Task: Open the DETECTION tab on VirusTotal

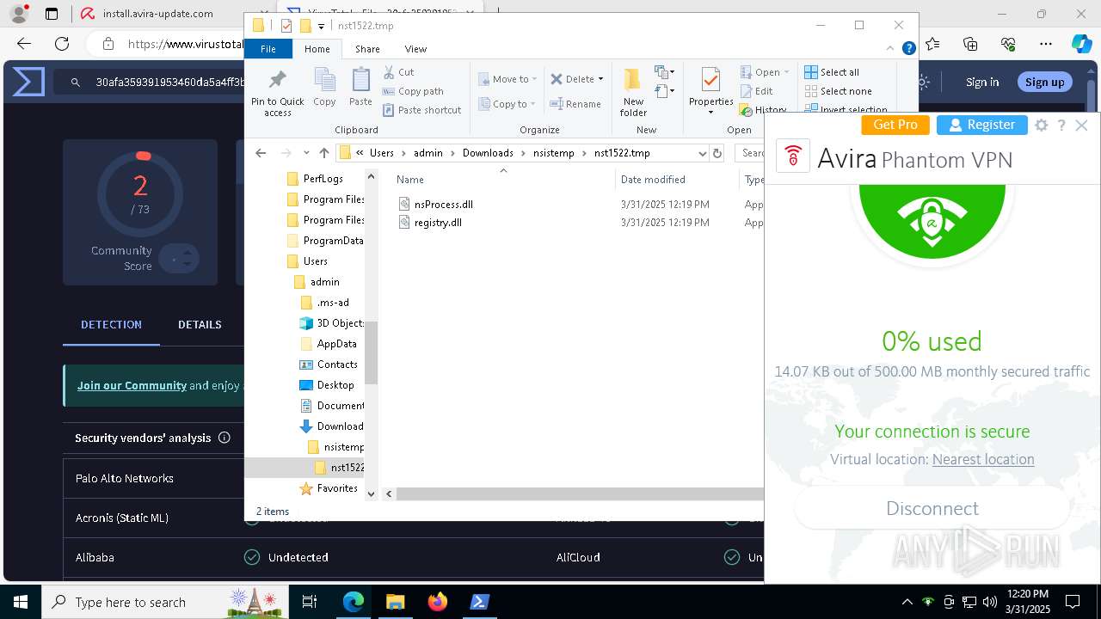Action: coord(111,325)
